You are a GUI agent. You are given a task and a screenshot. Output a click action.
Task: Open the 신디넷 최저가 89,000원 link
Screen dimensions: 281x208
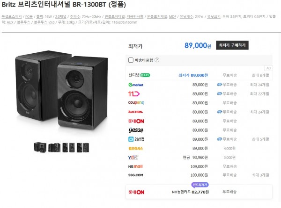193,75
